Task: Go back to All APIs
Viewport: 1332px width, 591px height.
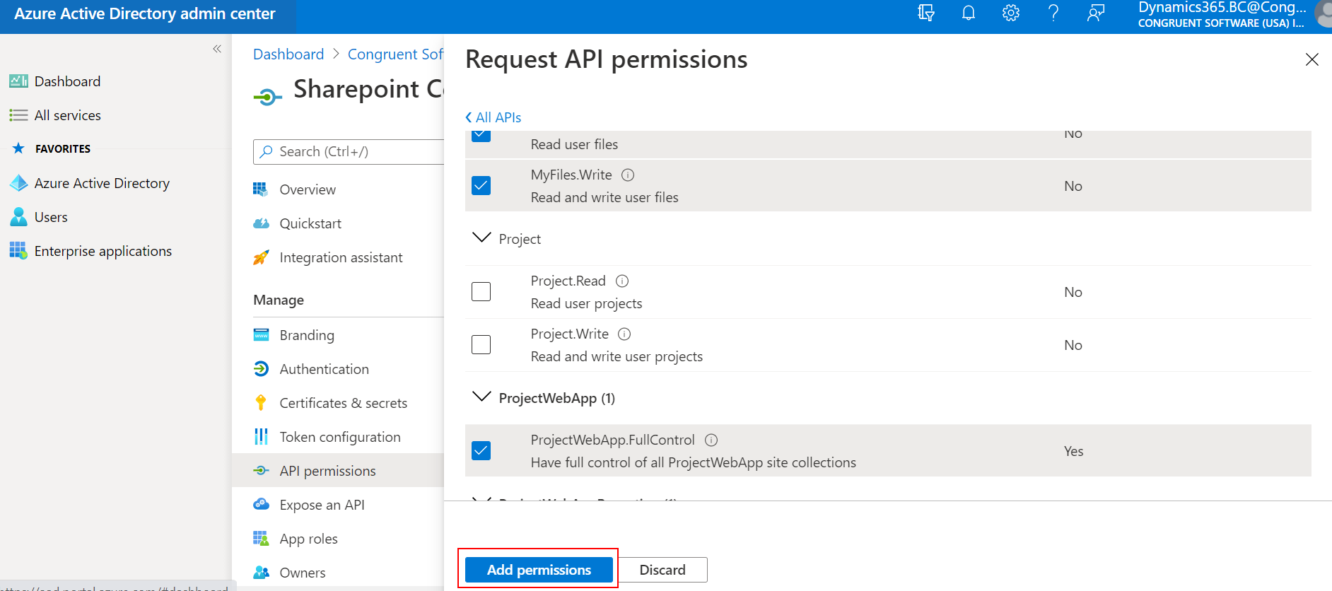Action: (x=493, y=117)
